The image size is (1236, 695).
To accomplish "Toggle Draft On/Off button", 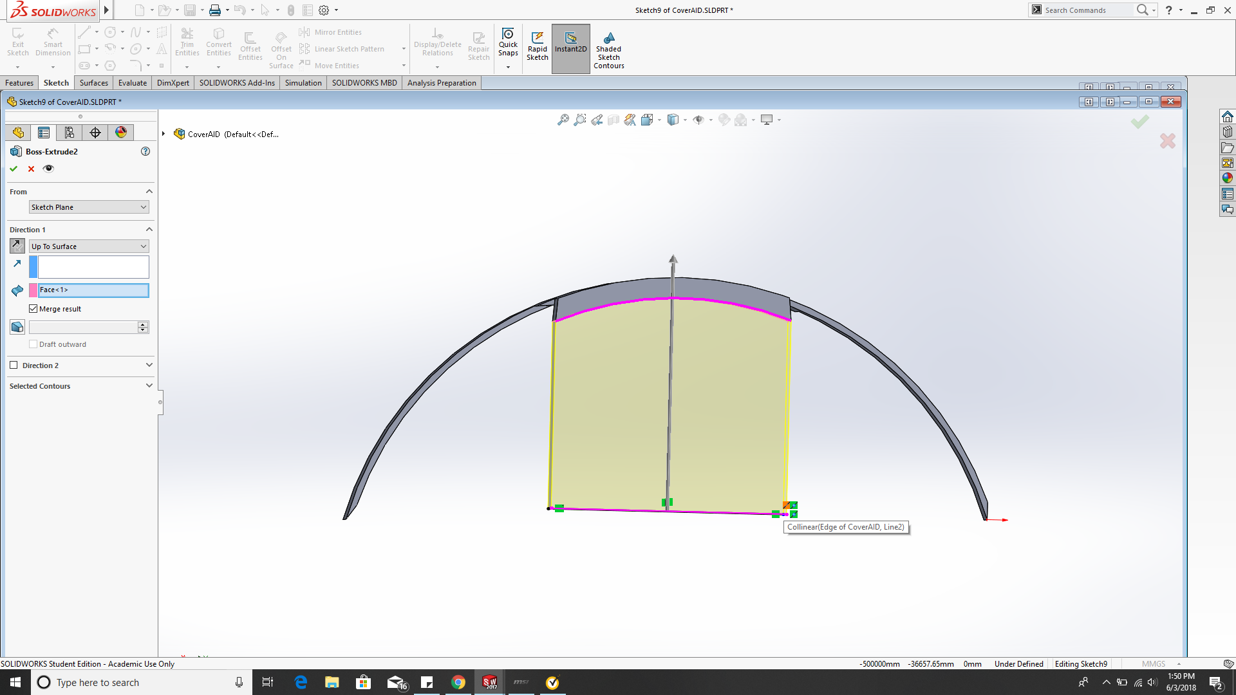I will coord(17,327).
